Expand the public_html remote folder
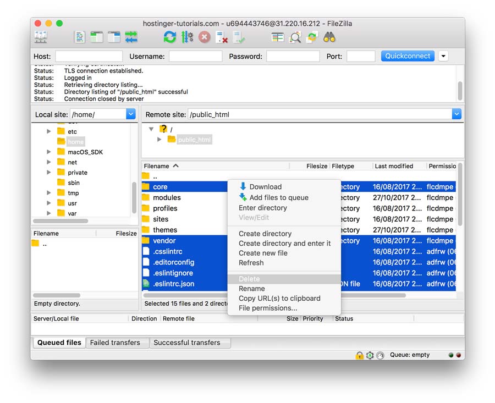Image resolution: width=495 pixels, height=403 pixels. point(158,139)
